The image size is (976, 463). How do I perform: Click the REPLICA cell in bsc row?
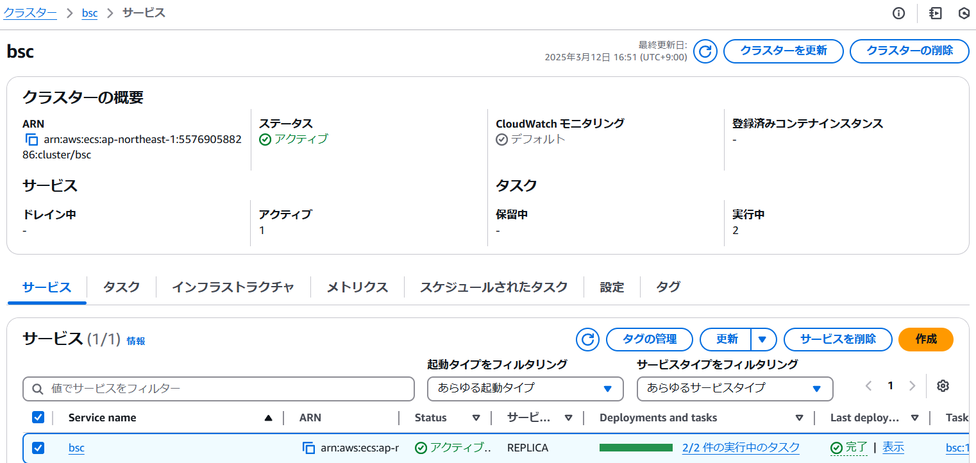528,448
